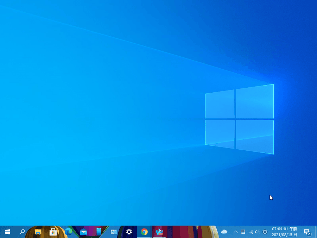Image resolution: width=317 pixels, height=238 pixels.
Task: Open the volume speaker tray icon
Action: pos(258,232)
